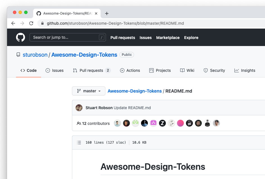The height and width of the screenshot is (179, 265).
Task: Open a new browser tab with plus
Action: (x=107, y=13)
